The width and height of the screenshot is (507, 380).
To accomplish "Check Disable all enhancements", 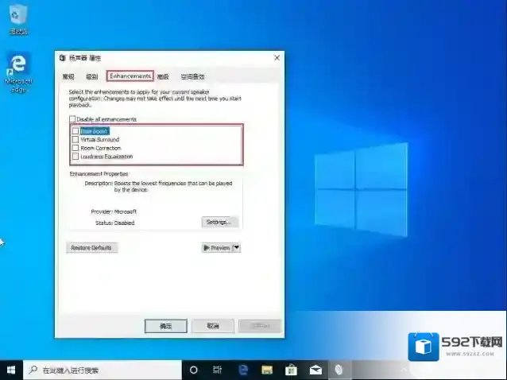I will (x=73, y=119).
